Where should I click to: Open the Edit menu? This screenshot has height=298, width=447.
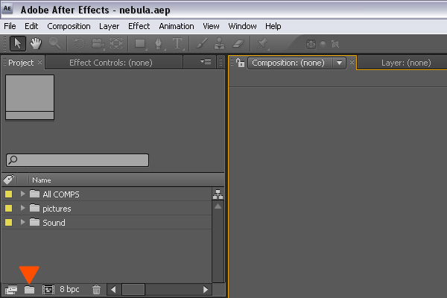[x=31, y=26]
